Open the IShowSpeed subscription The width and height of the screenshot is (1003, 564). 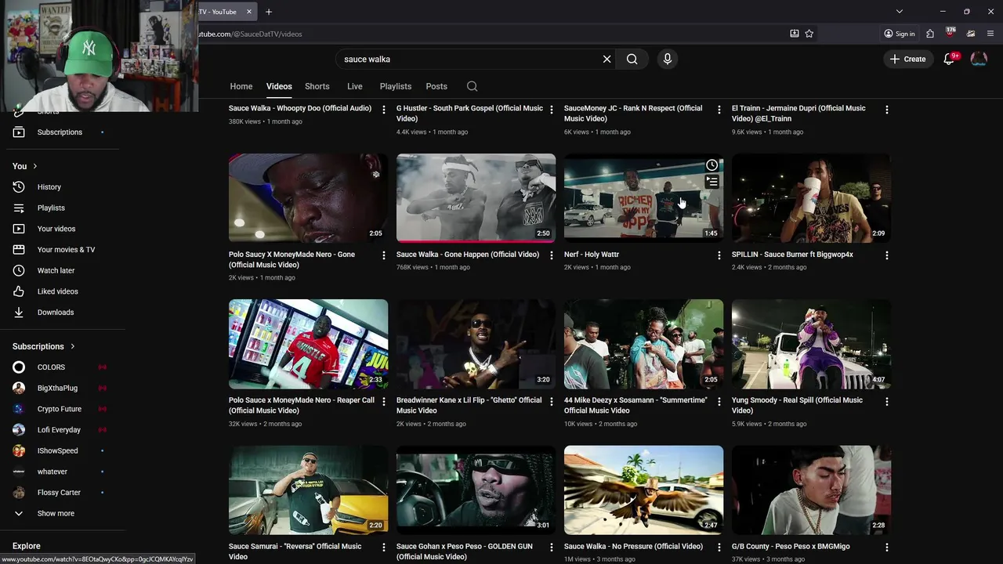[61, 450]
